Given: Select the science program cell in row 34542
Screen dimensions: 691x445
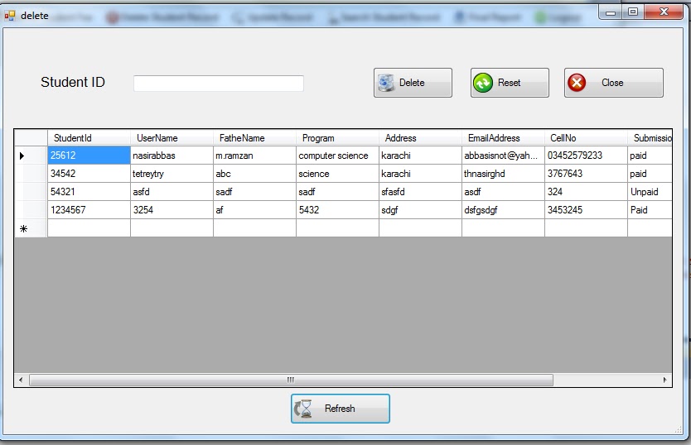Looking at the screenshot, I should 337,174.
